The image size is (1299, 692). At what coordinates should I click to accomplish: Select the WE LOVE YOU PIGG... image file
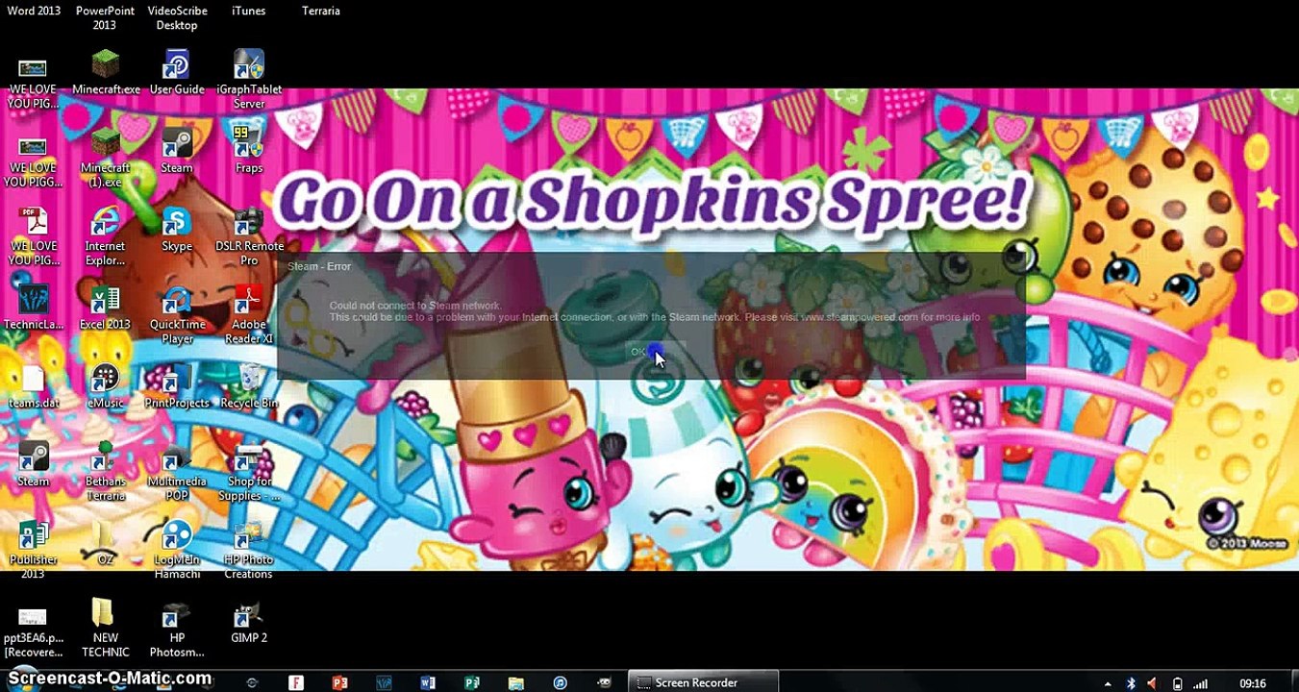pyautogui.click(x=33, y=160)
